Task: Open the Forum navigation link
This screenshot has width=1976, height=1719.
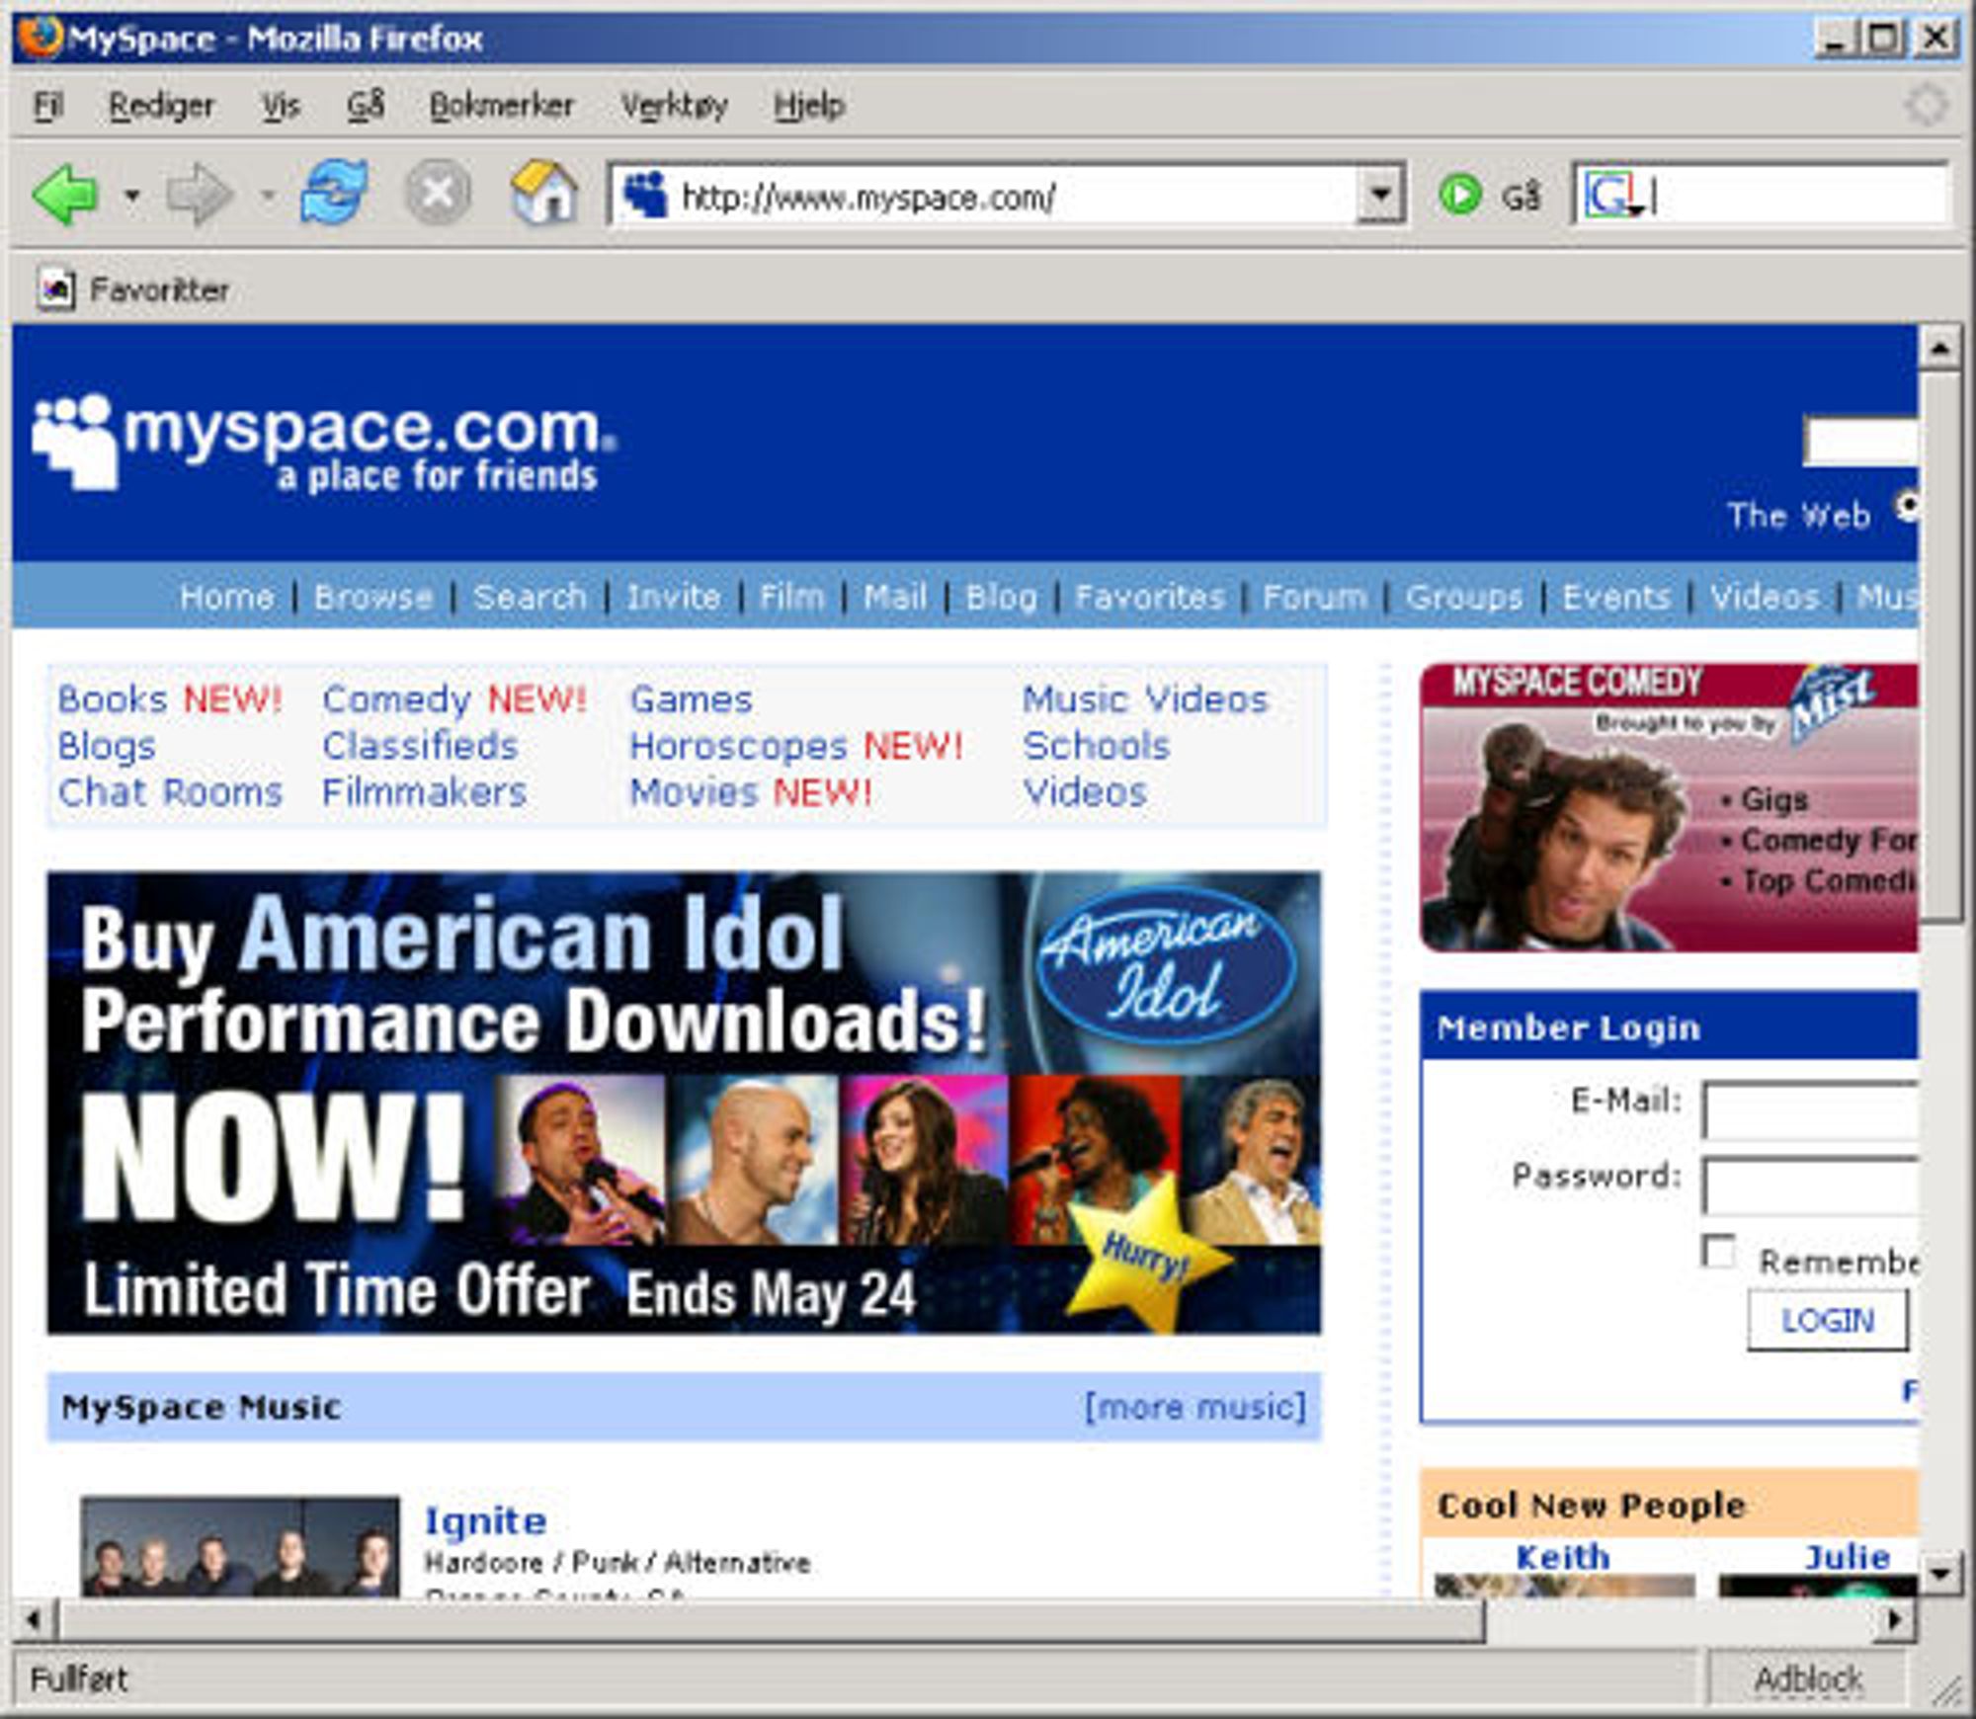Action: coord(1315,597)
